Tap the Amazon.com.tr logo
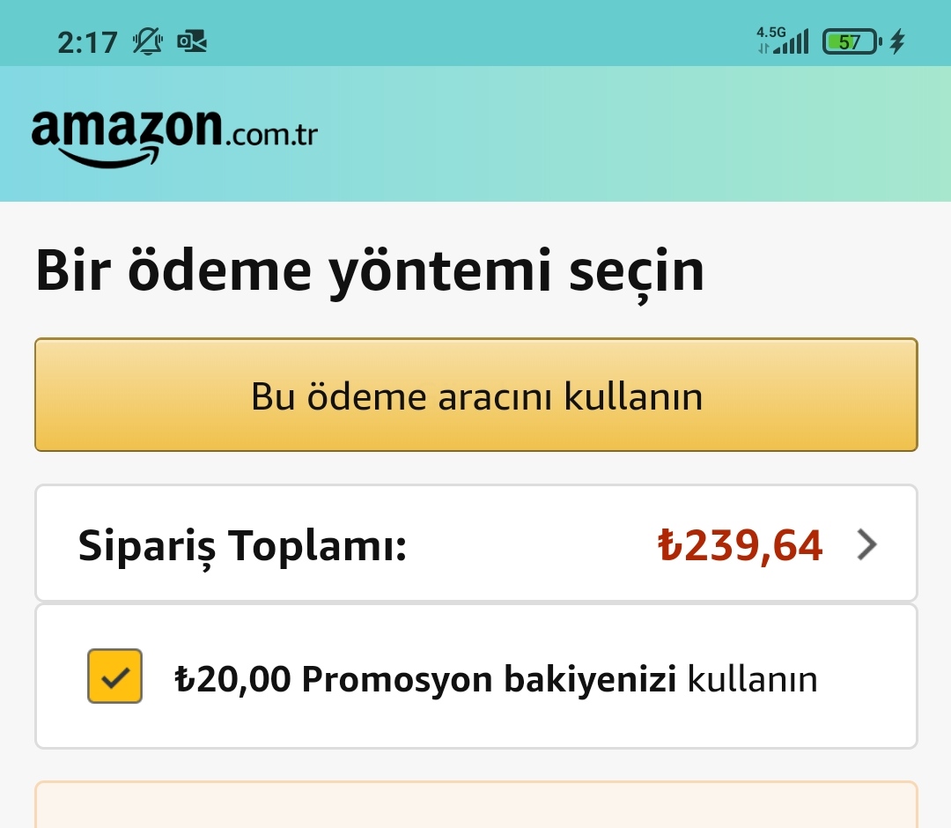The height and width of the screenshot is (828, 951). coord(174,137)
